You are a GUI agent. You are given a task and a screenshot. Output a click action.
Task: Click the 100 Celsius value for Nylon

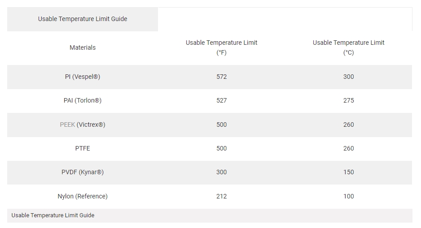pos(348,196)
